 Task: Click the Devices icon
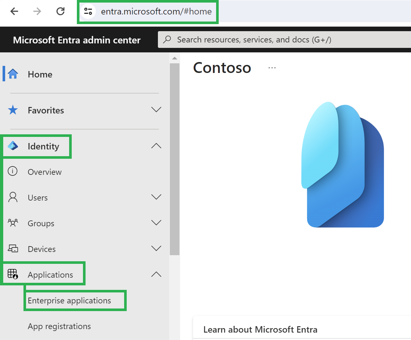[x=13, y=248]
